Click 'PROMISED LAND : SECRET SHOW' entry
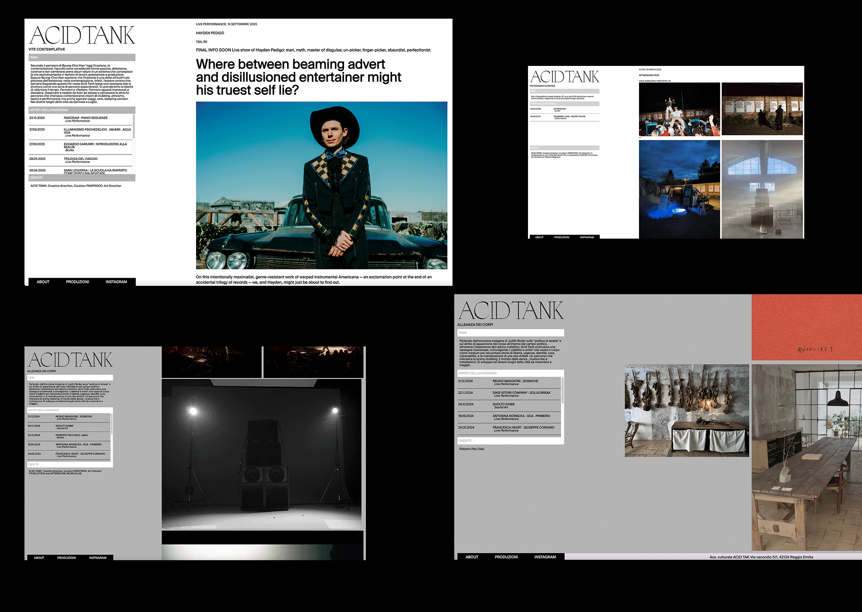 pyautogui.click(x=569, y=116)
